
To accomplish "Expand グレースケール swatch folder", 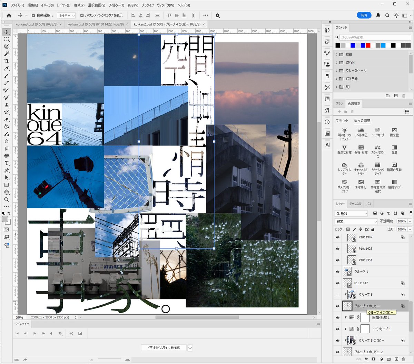I will tap(337, 71).
